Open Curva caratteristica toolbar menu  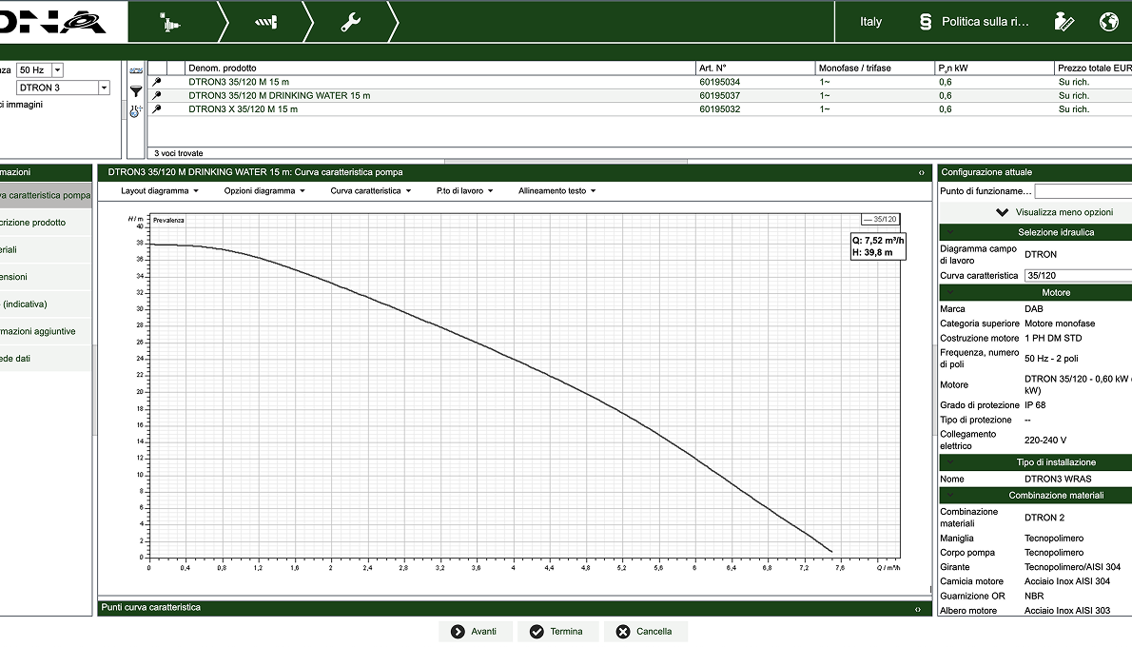370,190
